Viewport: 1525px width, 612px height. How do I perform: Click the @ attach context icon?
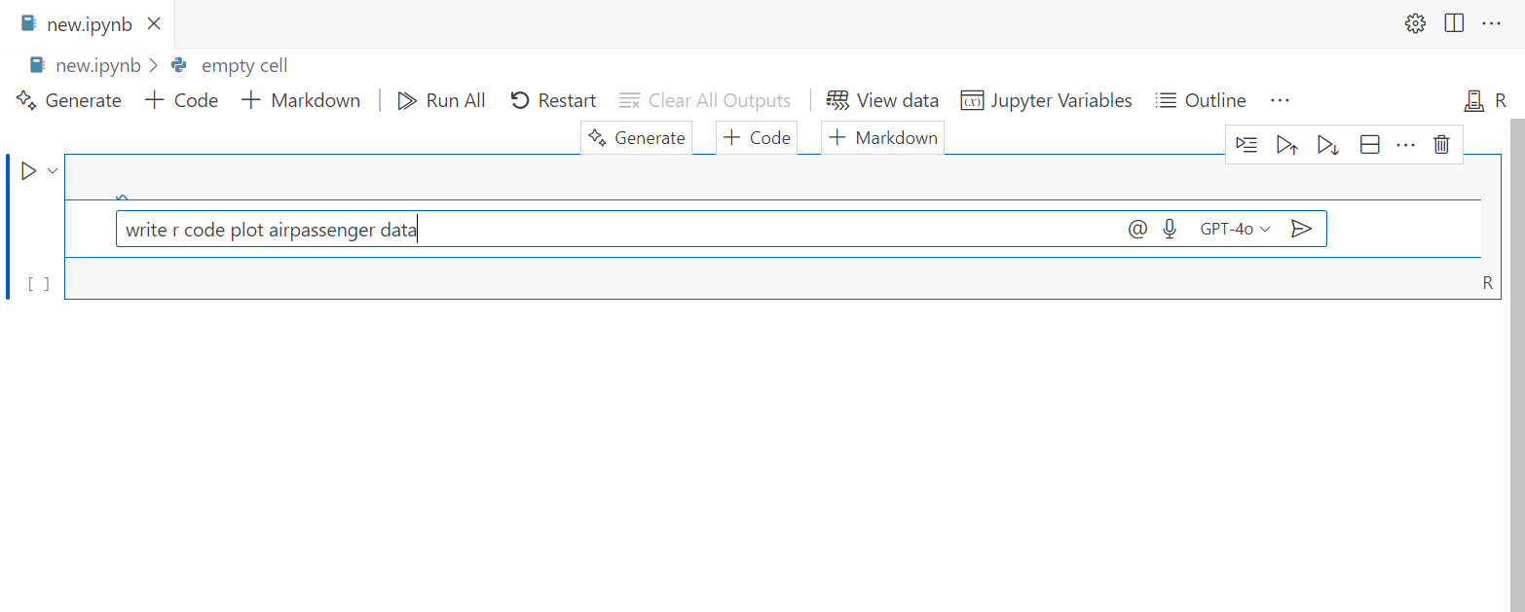1137,230
